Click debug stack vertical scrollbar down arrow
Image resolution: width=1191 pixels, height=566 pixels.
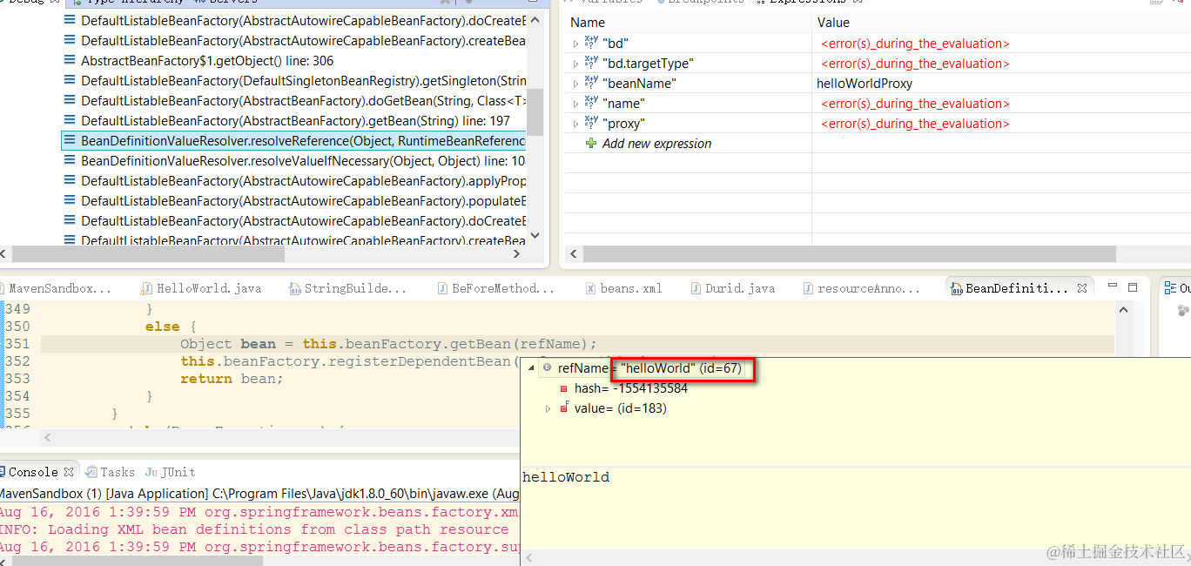pos(535,235)
